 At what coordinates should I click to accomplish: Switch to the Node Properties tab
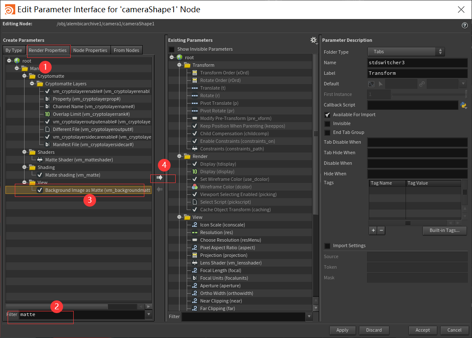point(90,50)
